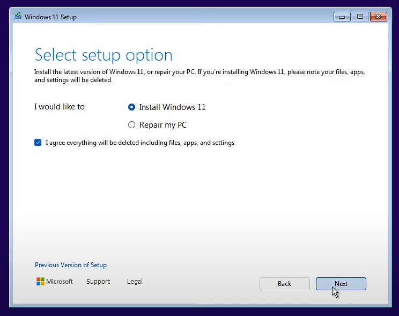Click the Windows 11 Setup title bar icon
The height and width of the screenshot is (316, 399).
[x=18, y=16]
